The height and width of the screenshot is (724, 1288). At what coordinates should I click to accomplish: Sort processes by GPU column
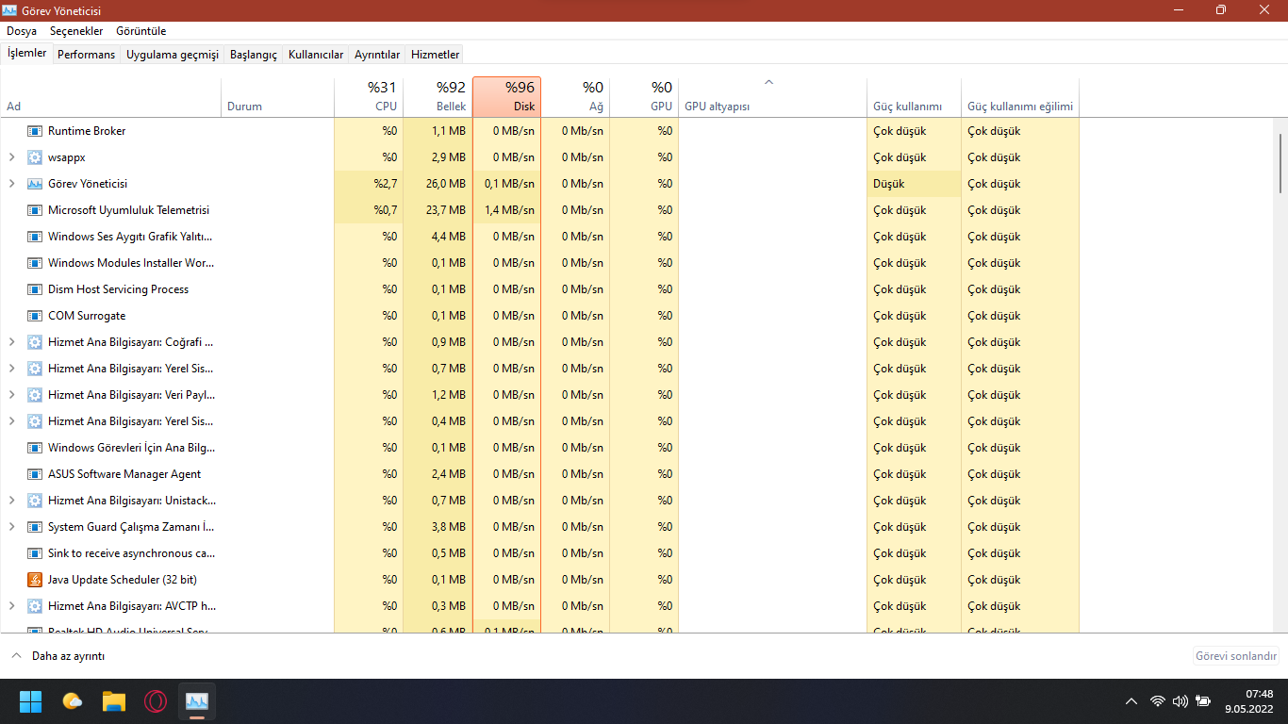[644, 97]
